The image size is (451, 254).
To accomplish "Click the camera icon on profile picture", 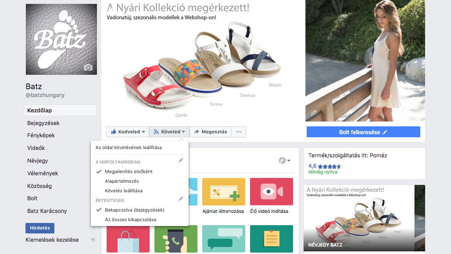I will (88, 67).
